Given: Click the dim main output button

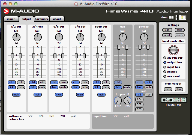Looking at the screenshot, I should click(x=179, y=89).
